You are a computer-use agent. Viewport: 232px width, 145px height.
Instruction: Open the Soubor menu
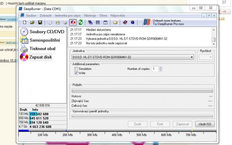31,15
